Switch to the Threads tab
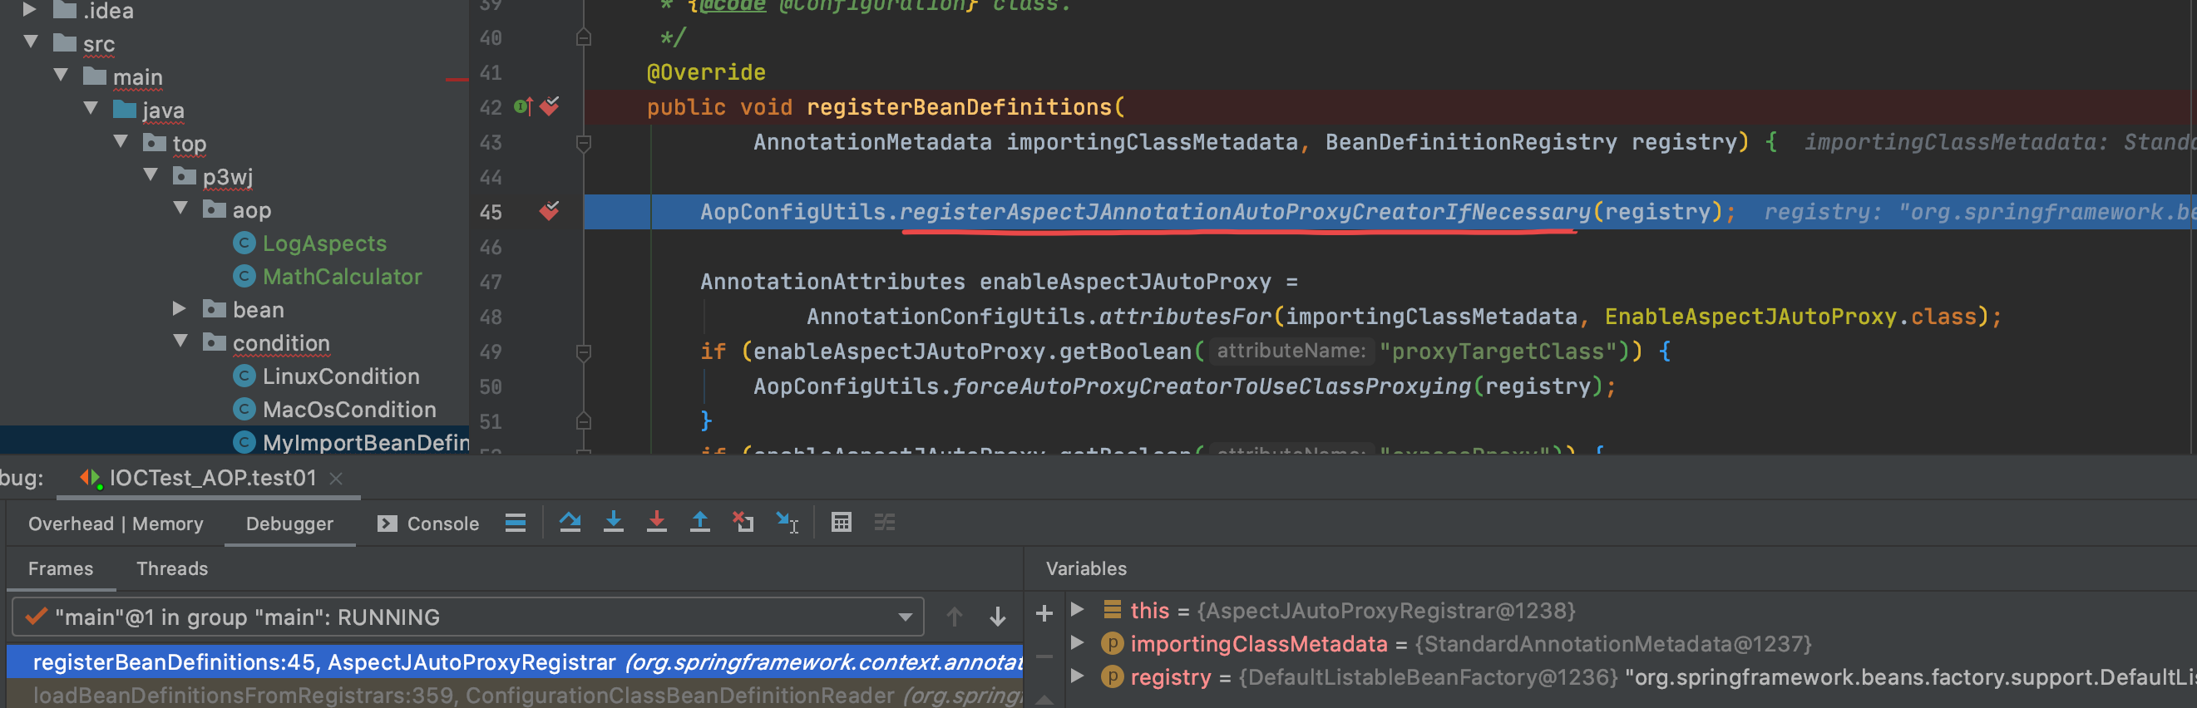The height and width of the screenshot is (708, 2197). coord(171,568)
